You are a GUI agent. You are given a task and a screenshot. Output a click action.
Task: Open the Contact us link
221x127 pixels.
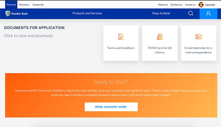(176, 5)
